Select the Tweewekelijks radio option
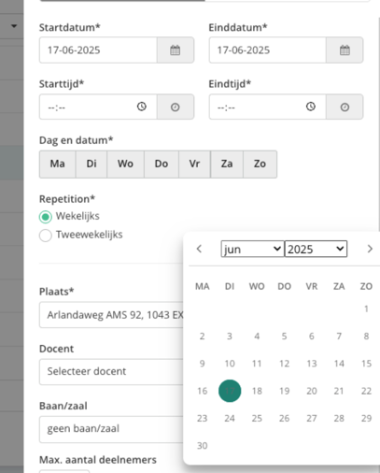 pyautogui.click(x=46, y=236)
